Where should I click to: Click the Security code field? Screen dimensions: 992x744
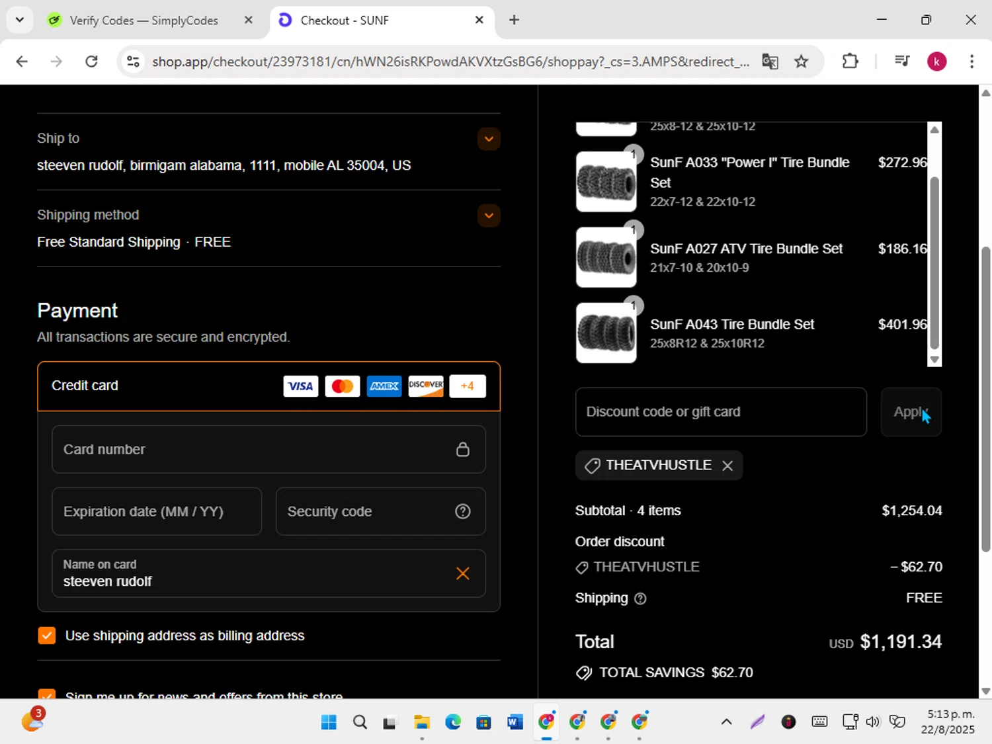pyautogui.click(x=380, y=511)
